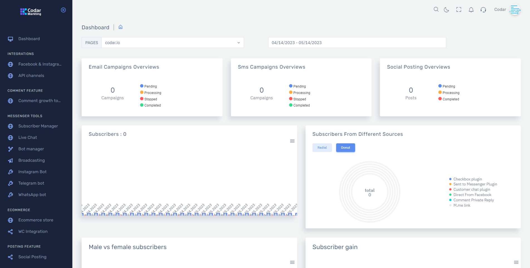
Task: Click the Pending legend dot in Email Campaigns
Action: [142, 86]
